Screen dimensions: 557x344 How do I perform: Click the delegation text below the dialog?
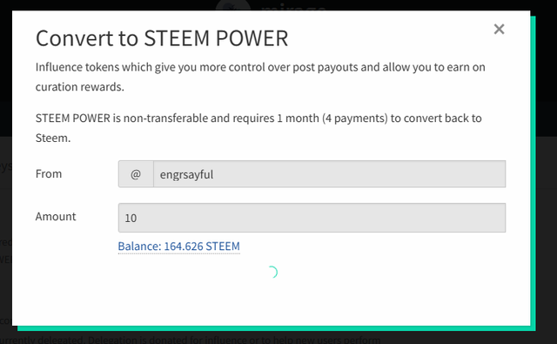pyautogui.click(x=191, y=340)
